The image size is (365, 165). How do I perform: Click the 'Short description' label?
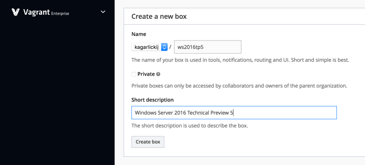point(153,100)
